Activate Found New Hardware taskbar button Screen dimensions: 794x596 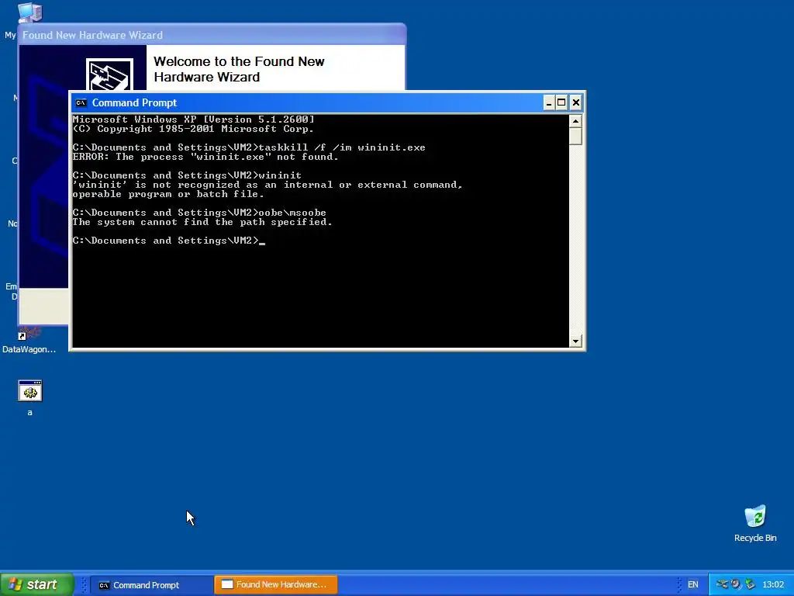276,585
